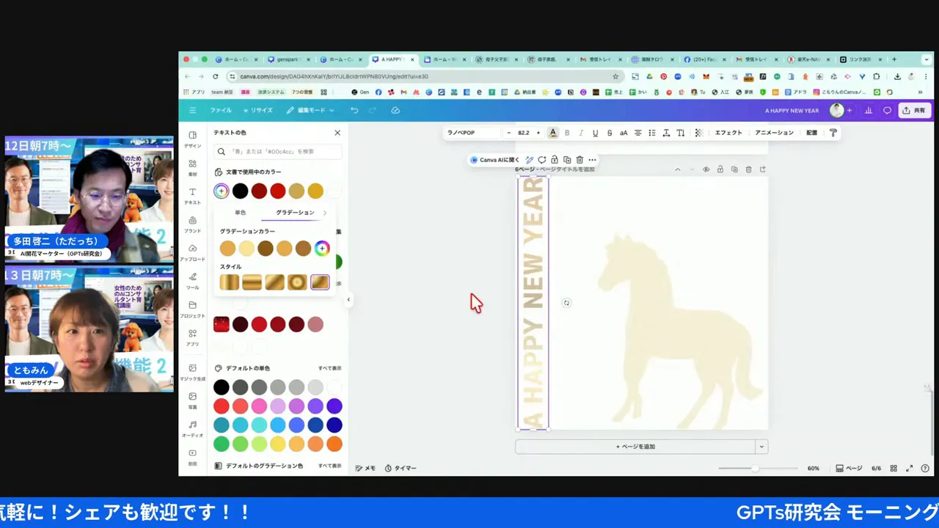The image size is (939, 528).
Task: Expand the arrow next to ページを追加
Action: [762, 447]
